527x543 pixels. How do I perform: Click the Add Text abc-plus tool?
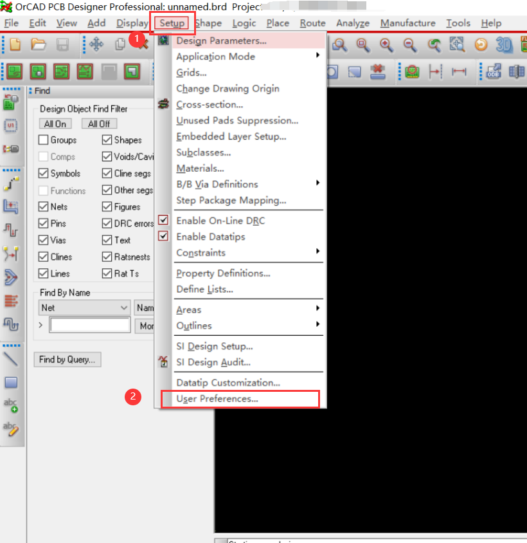tap(11, 405)
